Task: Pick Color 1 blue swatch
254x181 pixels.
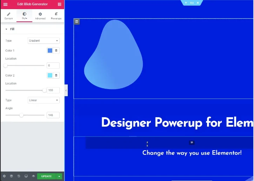Action: point(50,51)
